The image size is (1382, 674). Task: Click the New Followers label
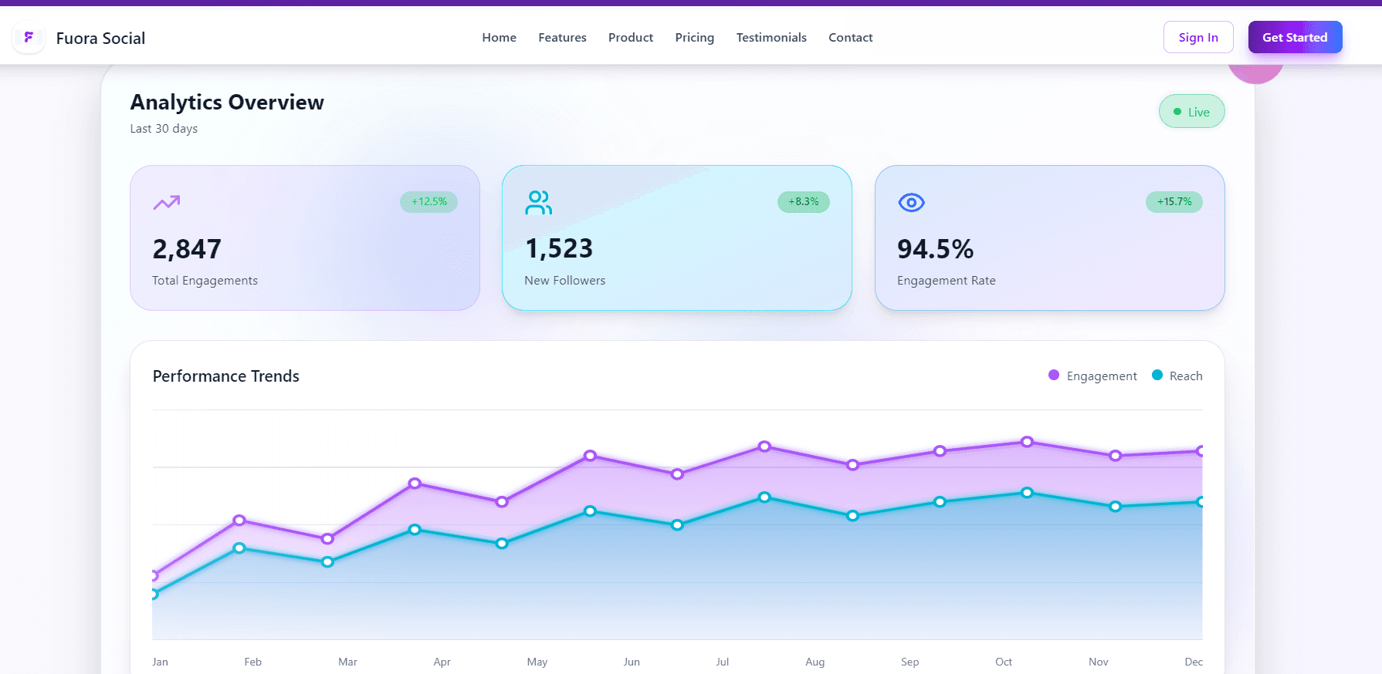coord(564,281)
